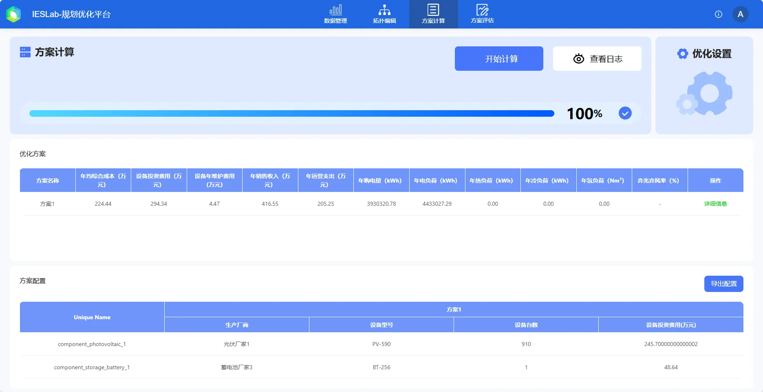Click the 年电负荷 (kWh) column header
763x392 pixels.
437,180
